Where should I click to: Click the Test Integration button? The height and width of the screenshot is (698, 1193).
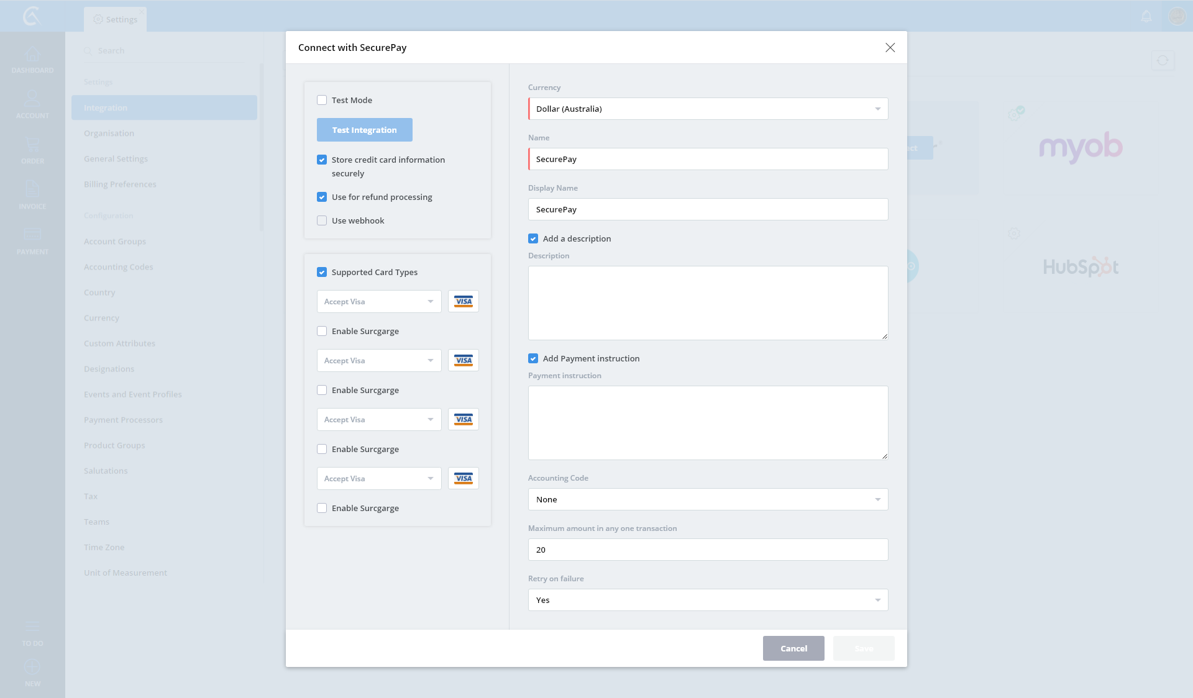(x=364, y=130)
